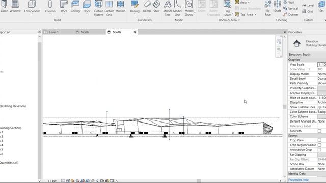Select the Wall opening tool
The height and width of the screenshot is (183, 326).
(289, 2)
